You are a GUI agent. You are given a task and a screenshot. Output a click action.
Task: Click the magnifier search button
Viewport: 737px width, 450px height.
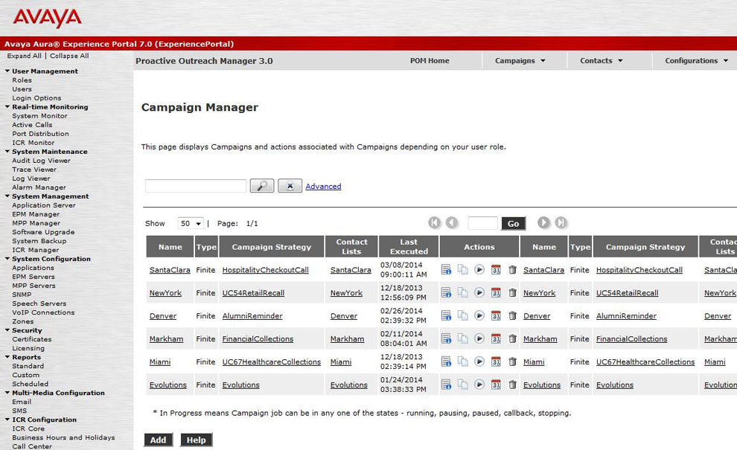click(x=262, y=186)
